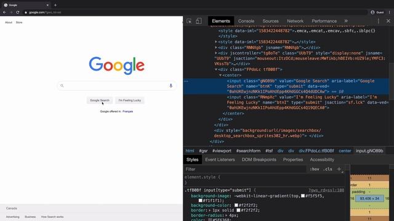The width and height of the screenshot is (394, 221).
Task: Open the Chrome three-dot menu
Action: 390,12
